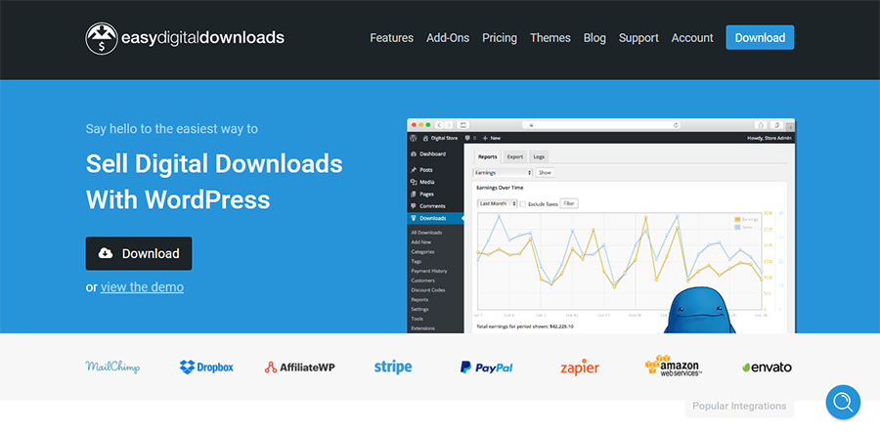Click the 'Say hello to the easiest way to' text
Image resolution: width=880 pixels, height=435 pixels.
[x=172, y=128]
